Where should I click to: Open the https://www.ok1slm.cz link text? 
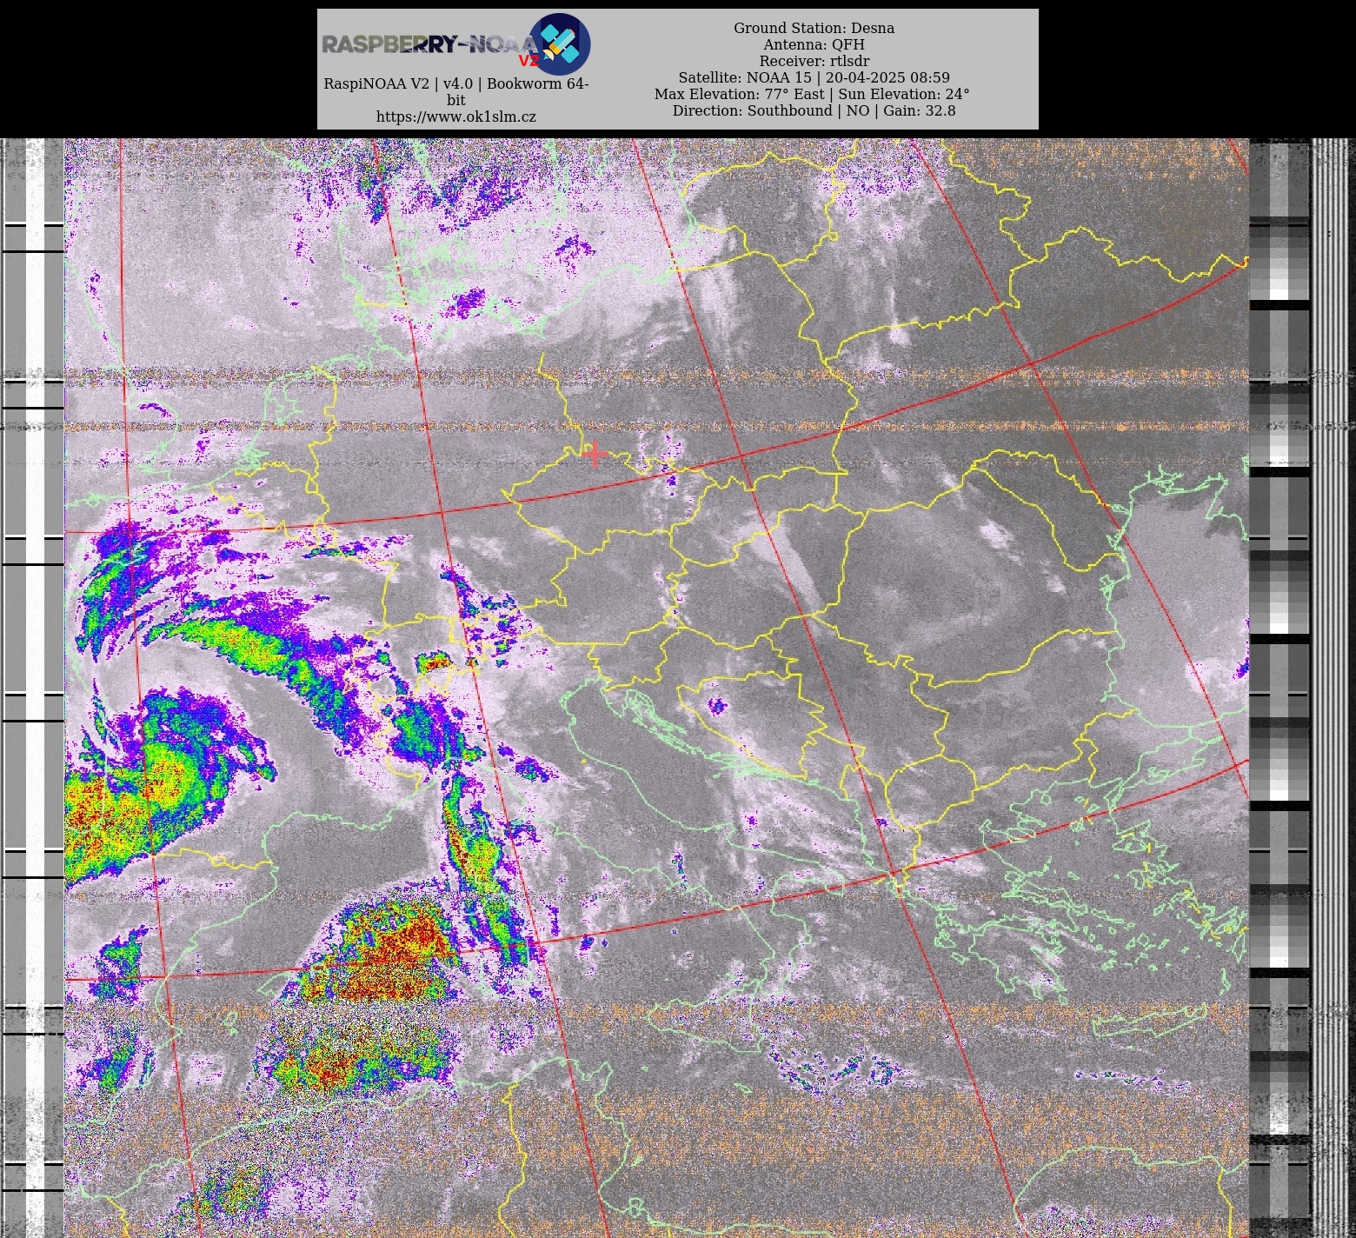click(x=456, y=116)
